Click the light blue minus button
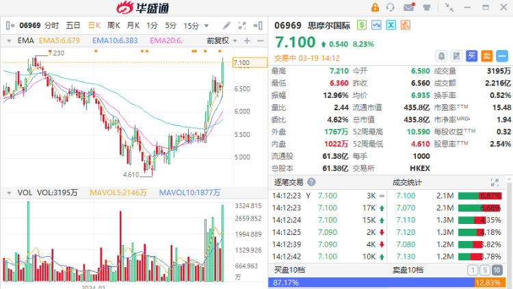The height and width of the screenshot is (289, 513). 502,56
